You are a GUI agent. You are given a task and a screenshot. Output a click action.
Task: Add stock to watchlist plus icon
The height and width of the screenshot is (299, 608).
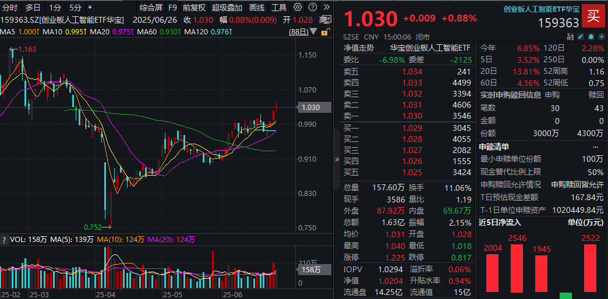click(x=601, y=37)
